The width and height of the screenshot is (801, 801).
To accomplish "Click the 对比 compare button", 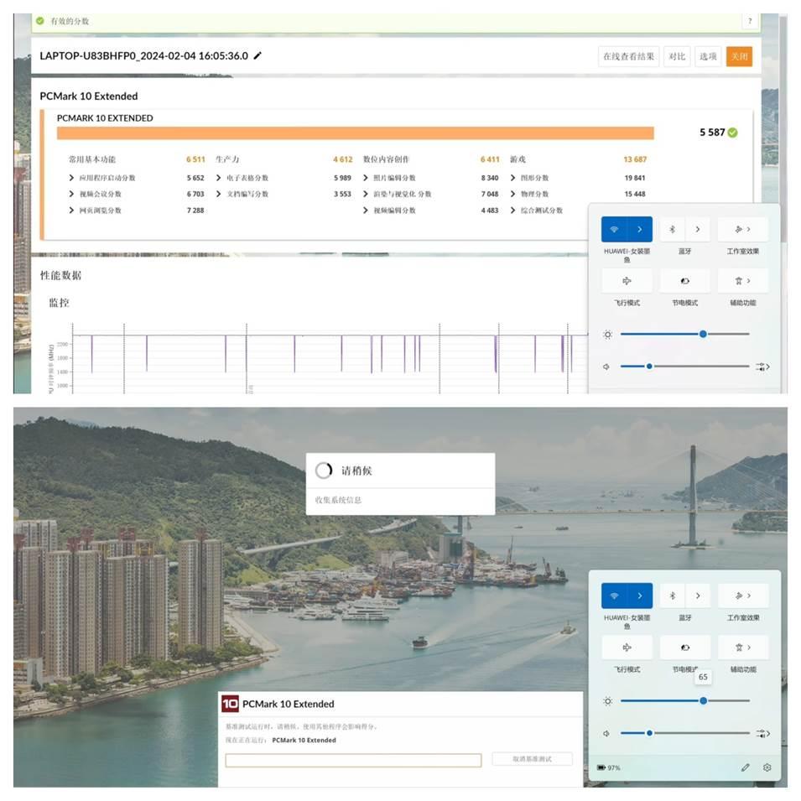I will [677, 56].
